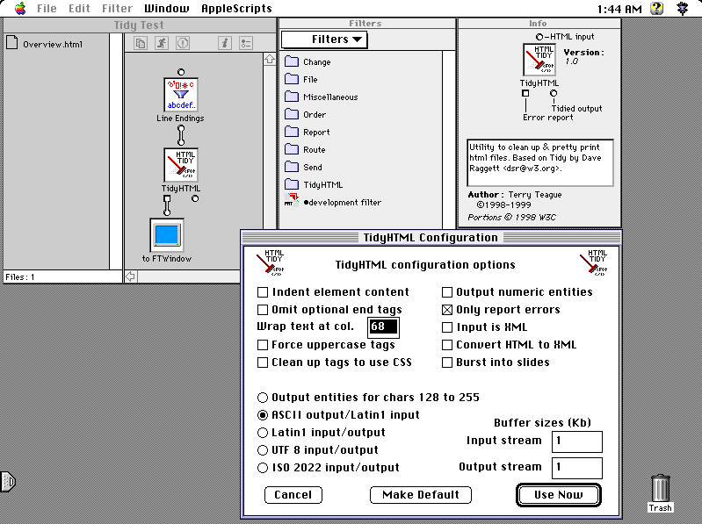This screenshot has width=702, height=524.
Task: Check Burst into slides
Action: point(447,362)
